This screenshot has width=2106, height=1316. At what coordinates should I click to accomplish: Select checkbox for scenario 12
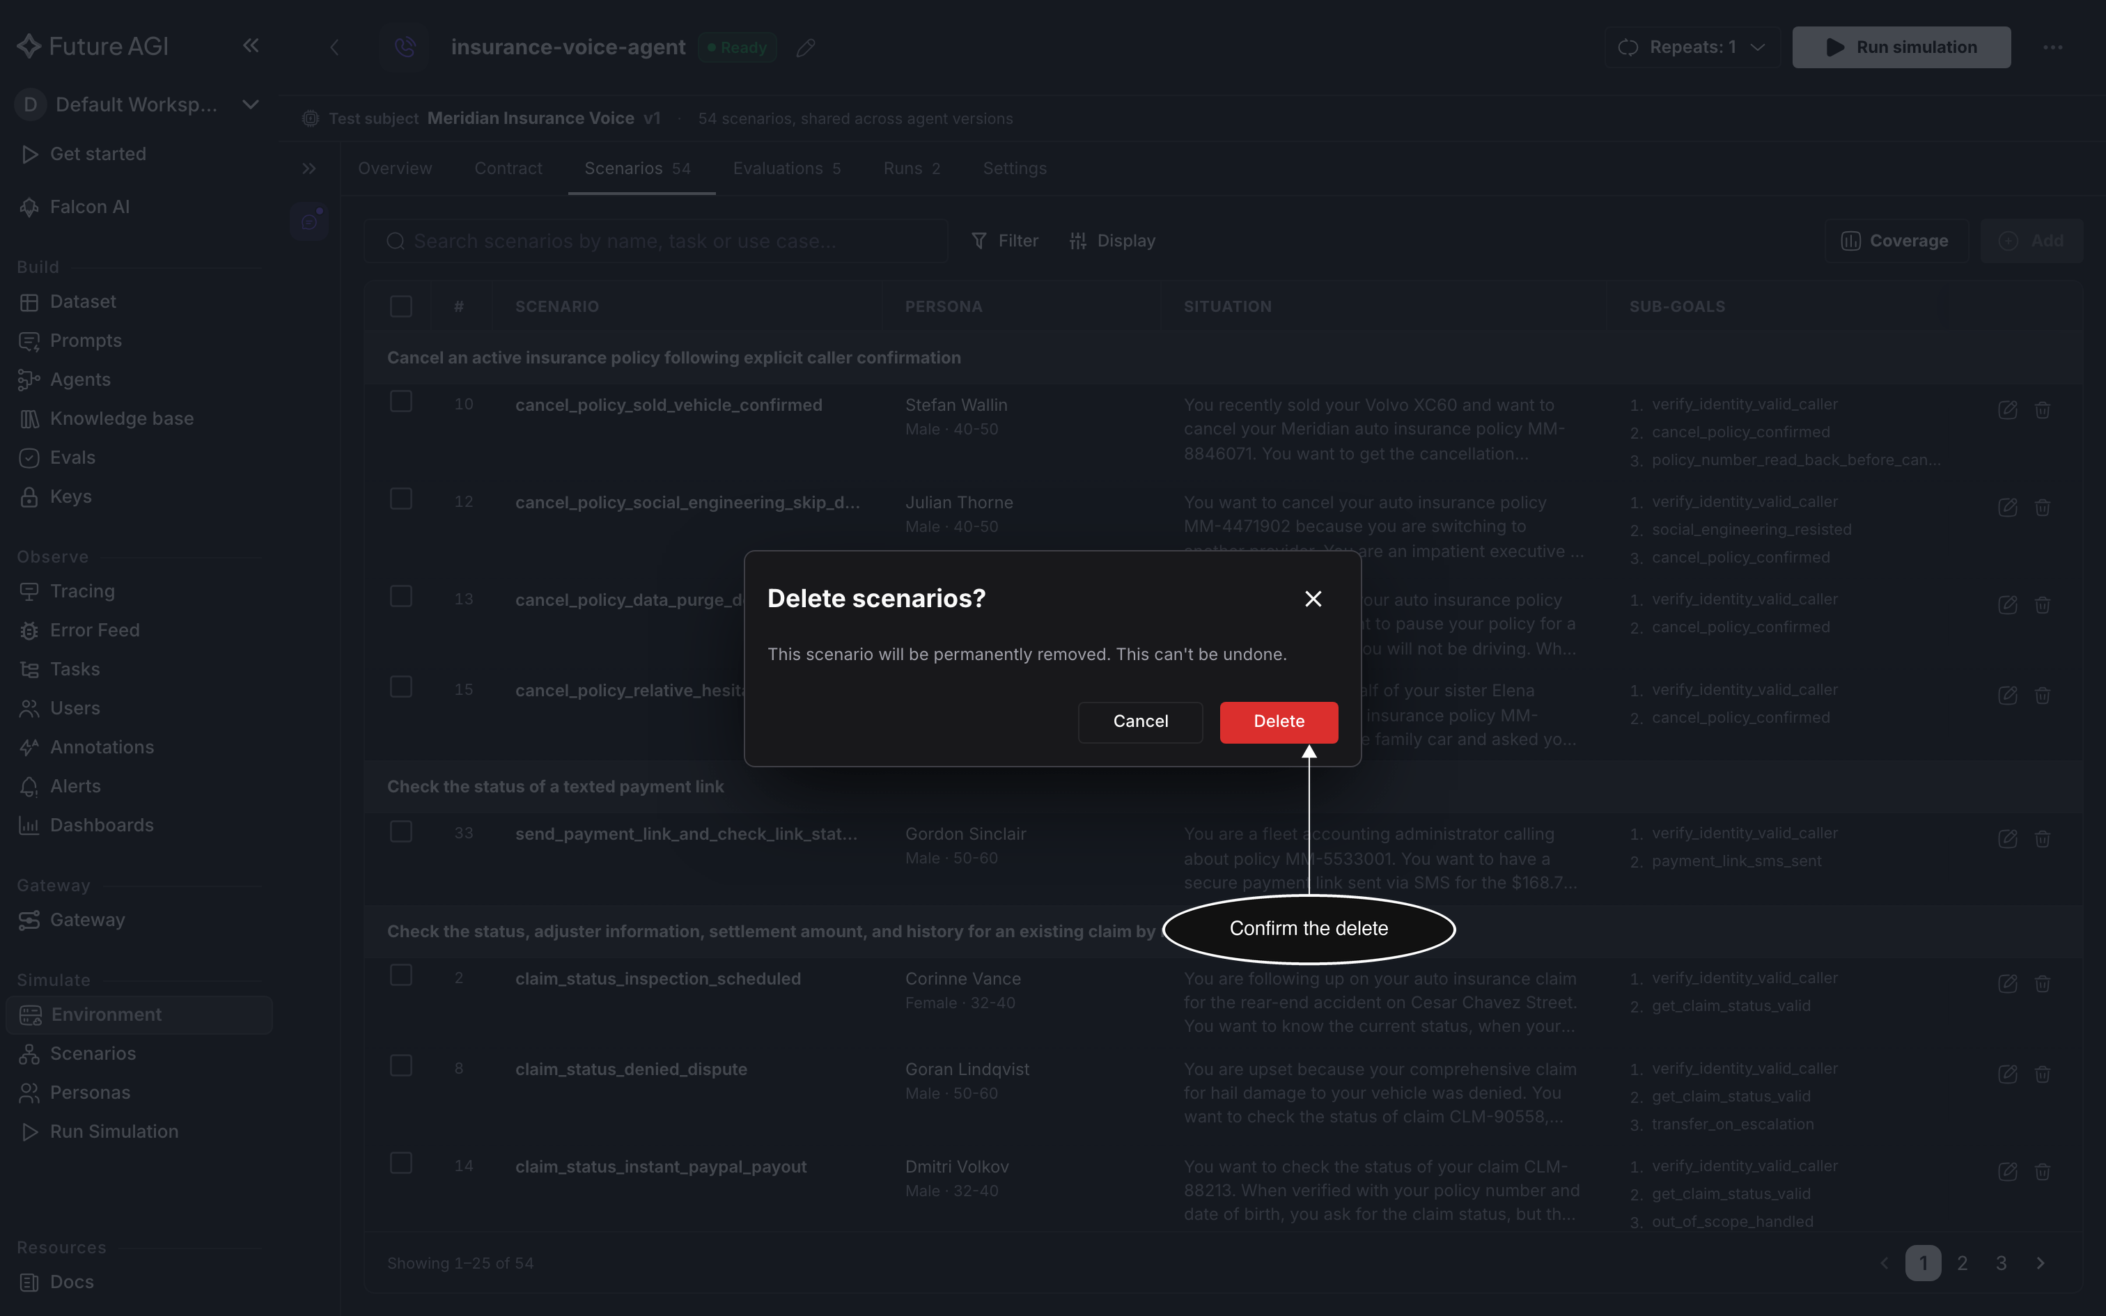point(401,499)
